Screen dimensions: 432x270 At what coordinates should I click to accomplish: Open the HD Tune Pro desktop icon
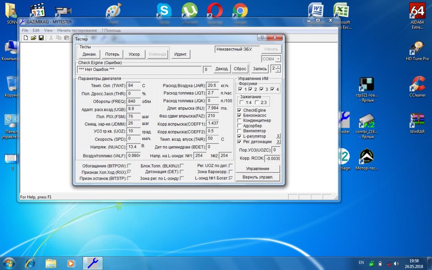click(x=417, y=49)
